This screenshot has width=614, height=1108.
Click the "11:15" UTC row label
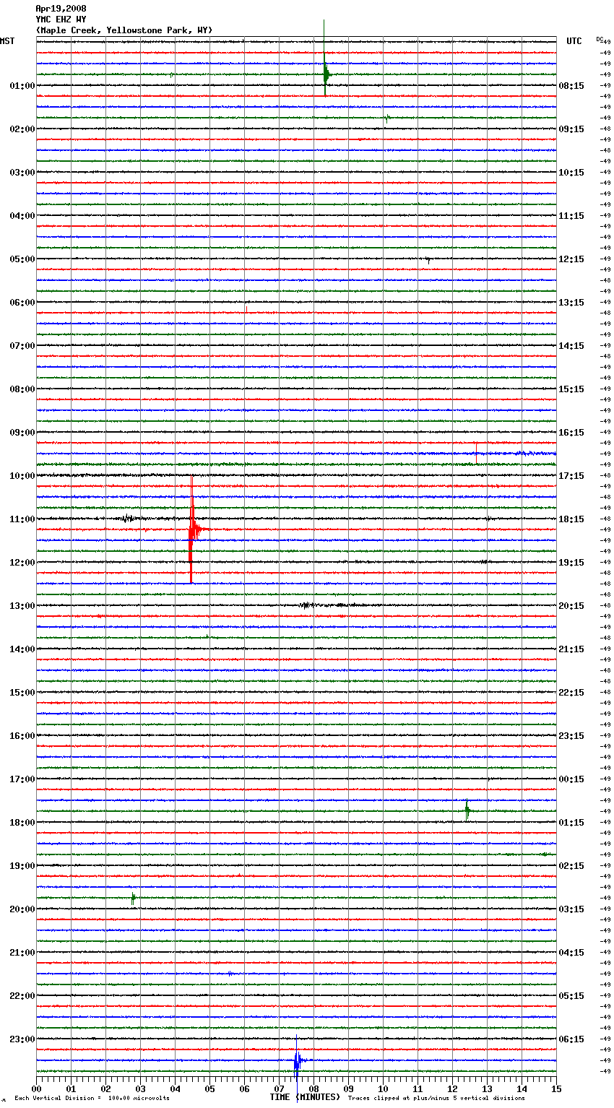click(571, 216)
